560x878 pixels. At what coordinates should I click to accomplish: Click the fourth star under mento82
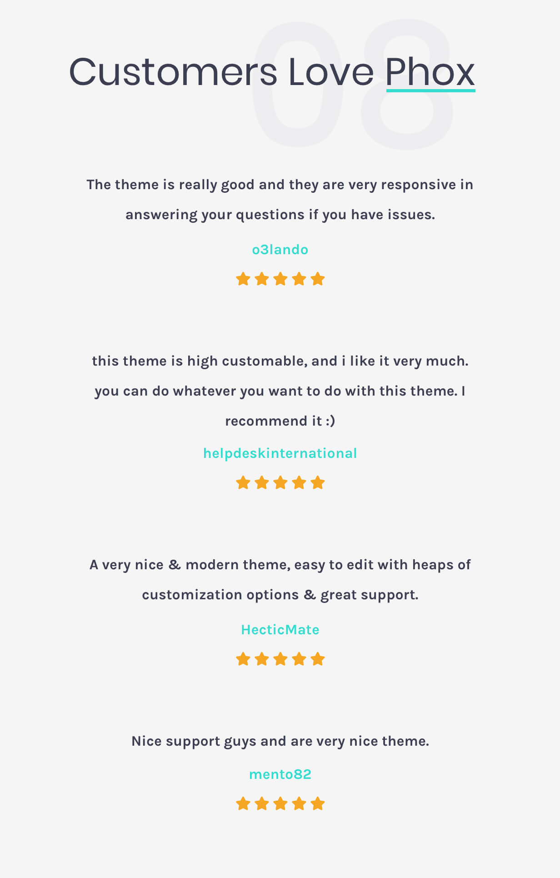pos(299,803)
